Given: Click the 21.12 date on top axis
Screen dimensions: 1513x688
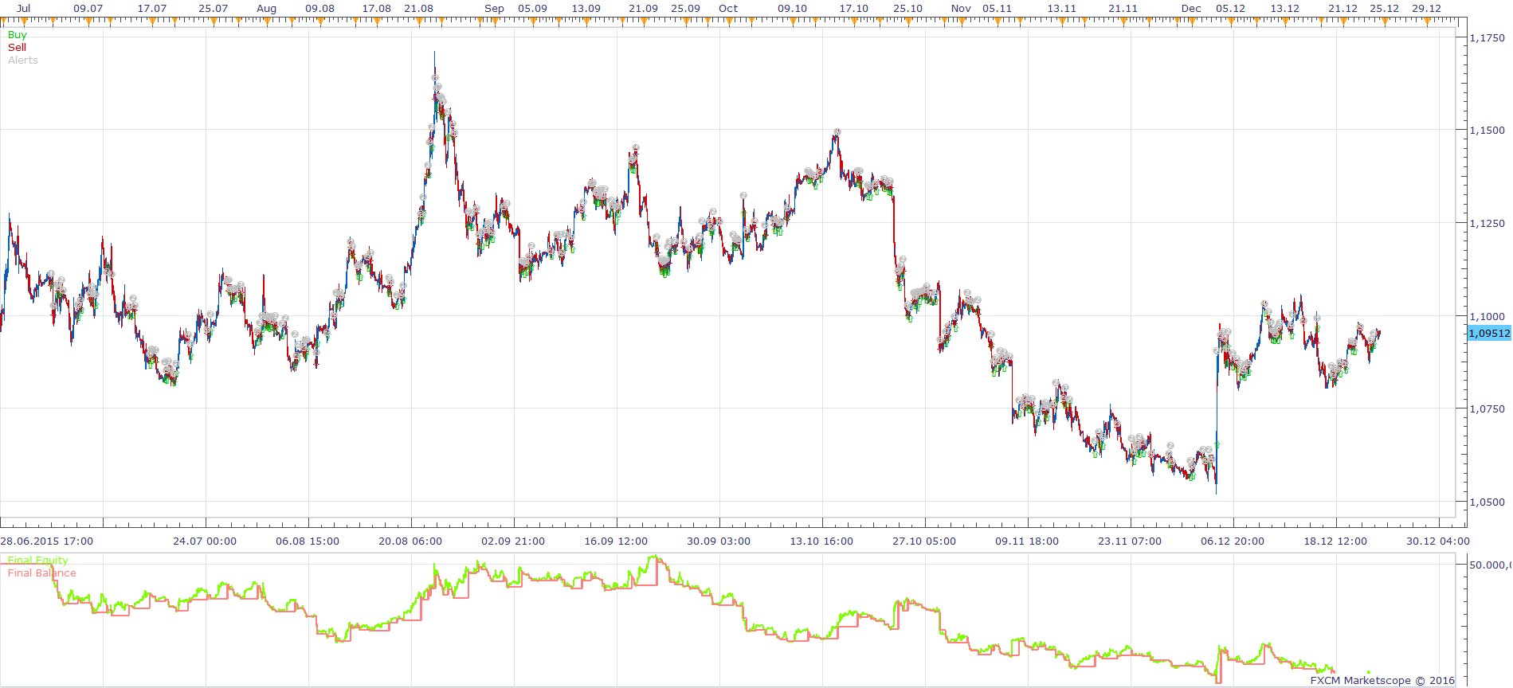Looking at the screenshot, I should click(1343, 9).
